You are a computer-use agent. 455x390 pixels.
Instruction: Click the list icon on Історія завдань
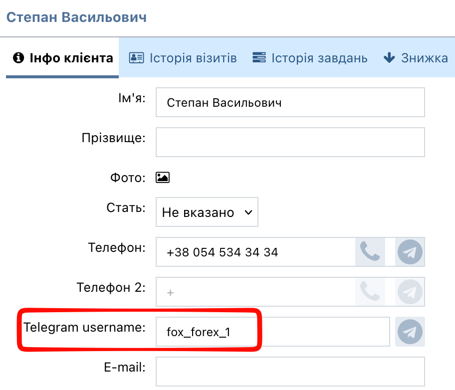[x=258, y=58]
